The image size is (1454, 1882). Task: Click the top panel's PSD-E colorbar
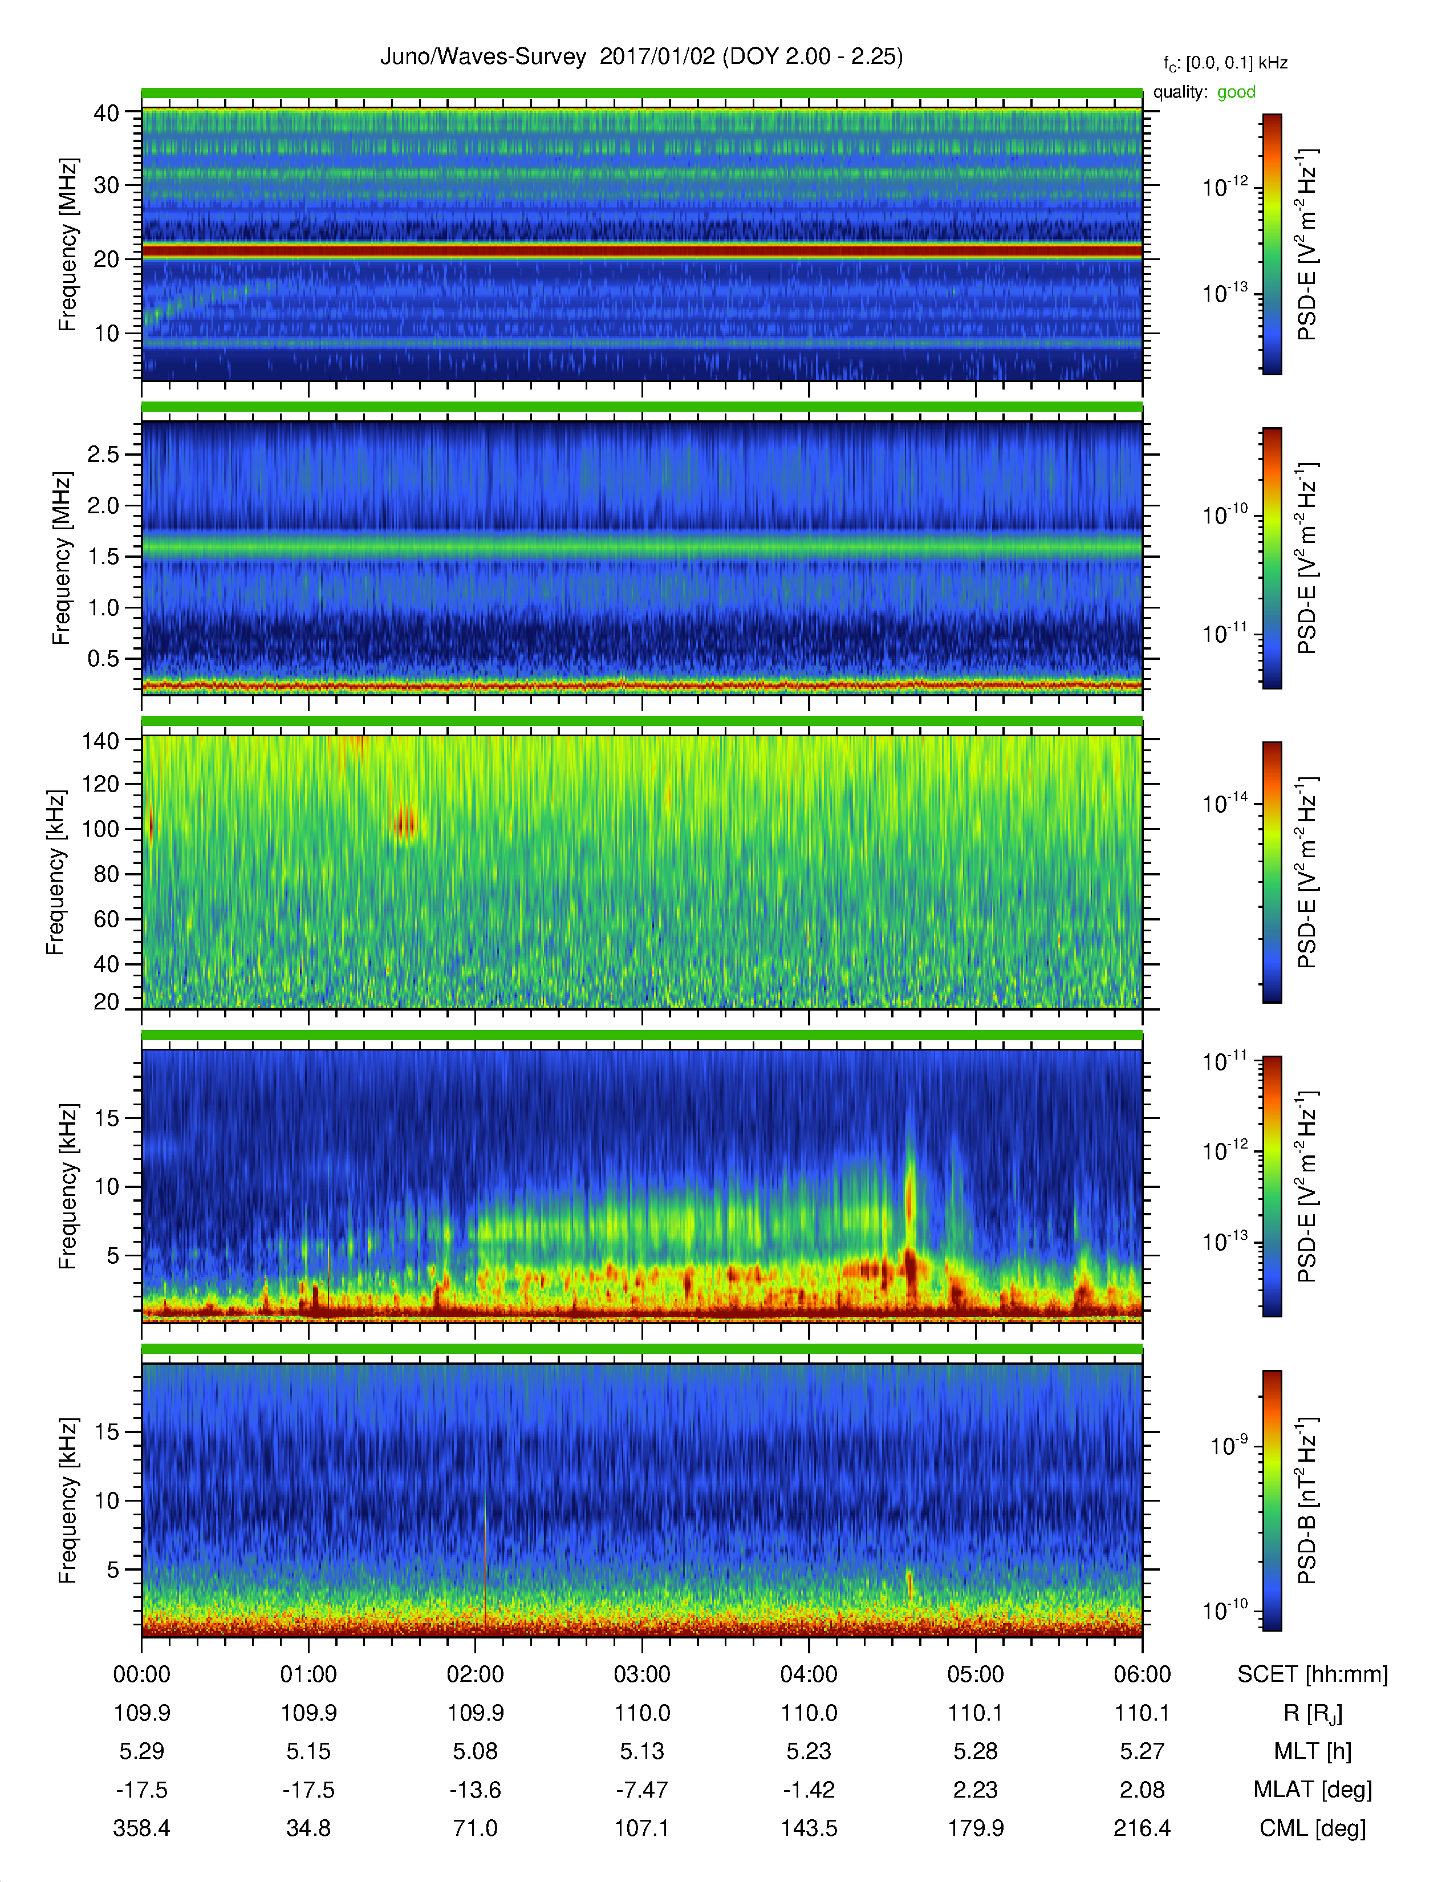point(1272,244)
